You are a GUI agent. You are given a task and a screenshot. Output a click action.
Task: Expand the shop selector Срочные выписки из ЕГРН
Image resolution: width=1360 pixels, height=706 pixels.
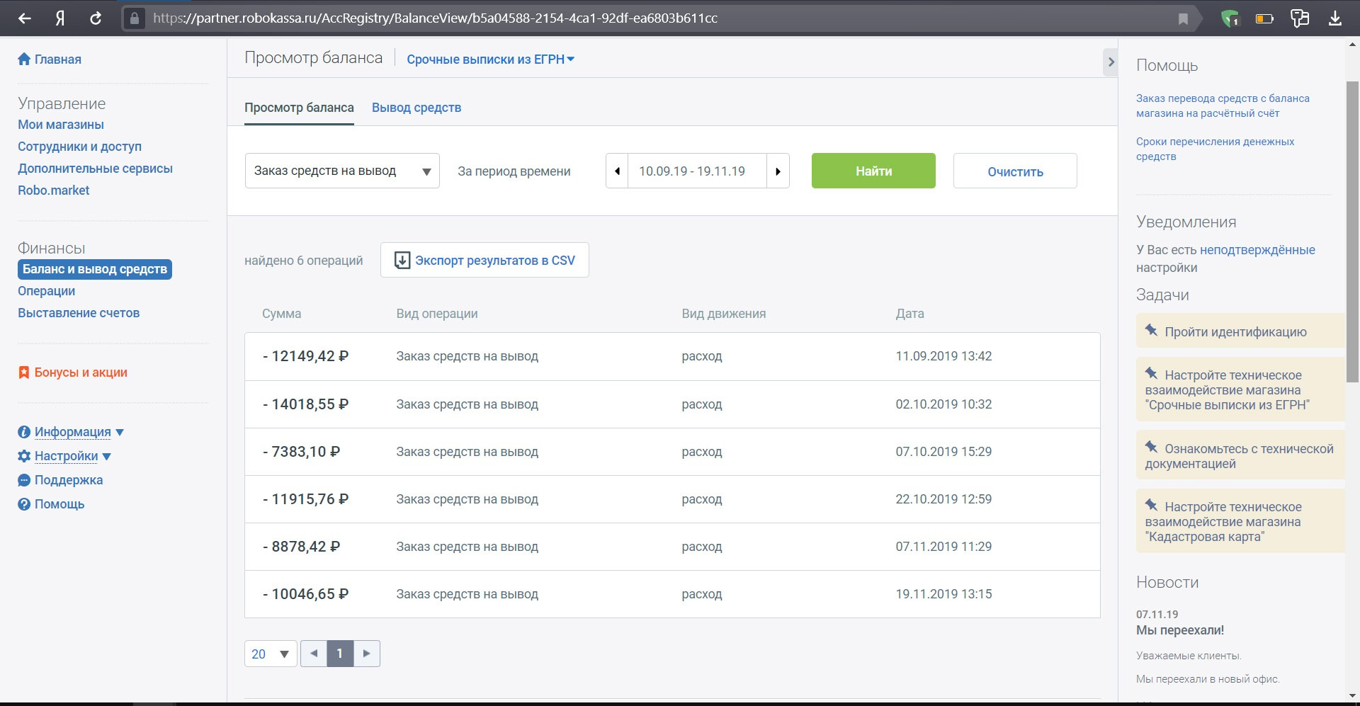pyautogui.click(x=490, y=59)
